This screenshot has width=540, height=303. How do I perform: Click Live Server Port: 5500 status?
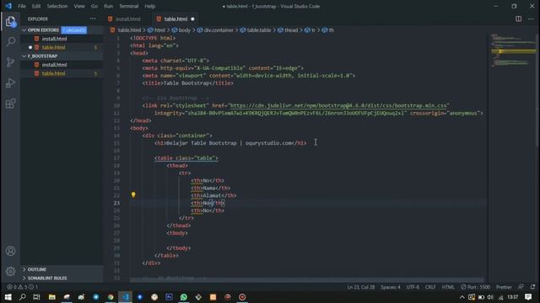[x=475, y=287]
